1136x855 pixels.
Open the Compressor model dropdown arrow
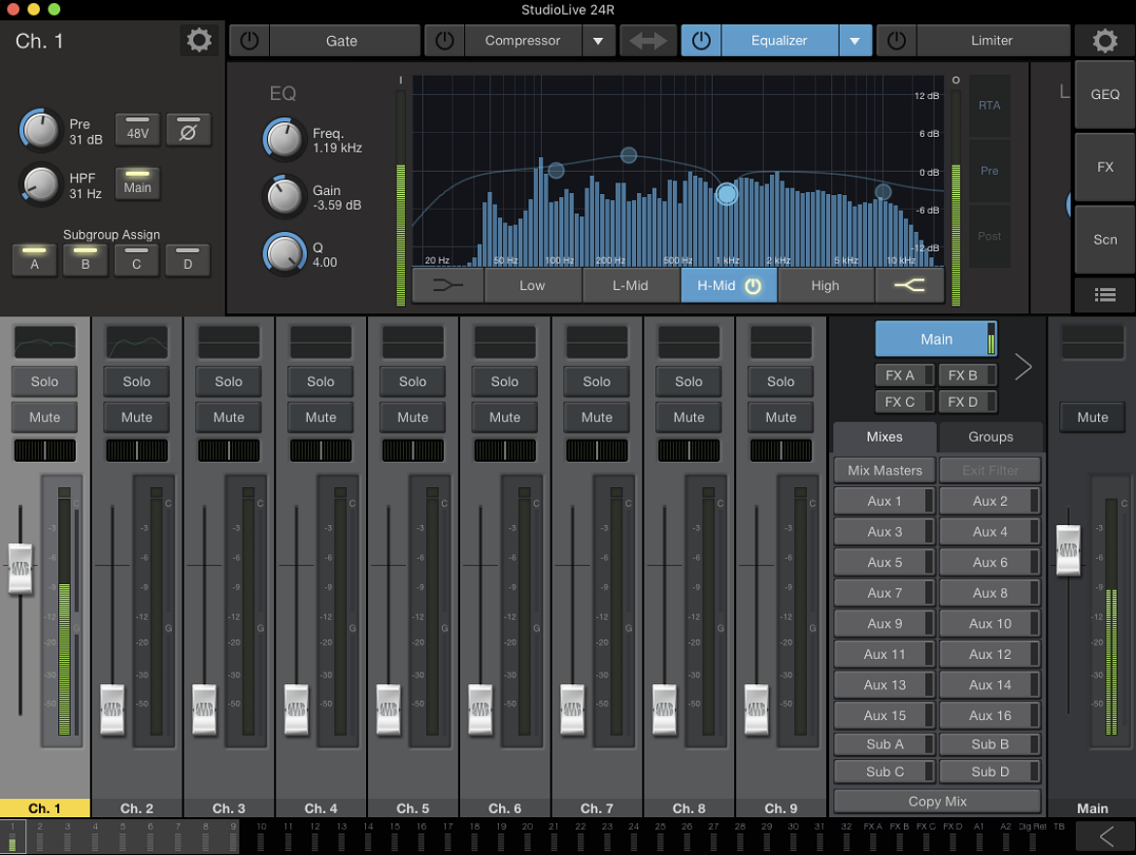598,41
